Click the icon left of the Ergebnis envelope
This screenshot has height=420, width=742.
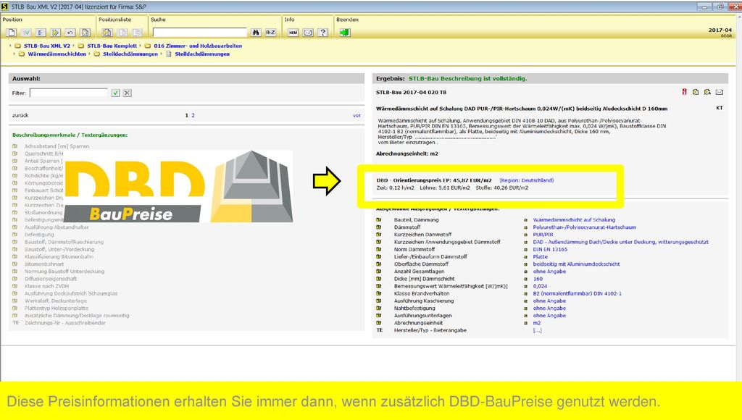coord(707,92)
